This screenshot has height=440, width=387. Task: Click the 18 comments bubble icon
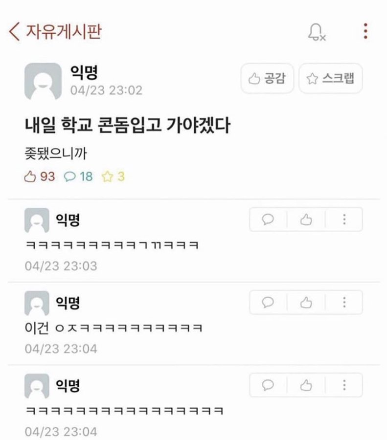[x=69, y=177]
